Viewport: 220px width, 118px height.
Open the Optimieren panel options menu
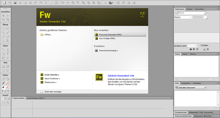(218, 9)
